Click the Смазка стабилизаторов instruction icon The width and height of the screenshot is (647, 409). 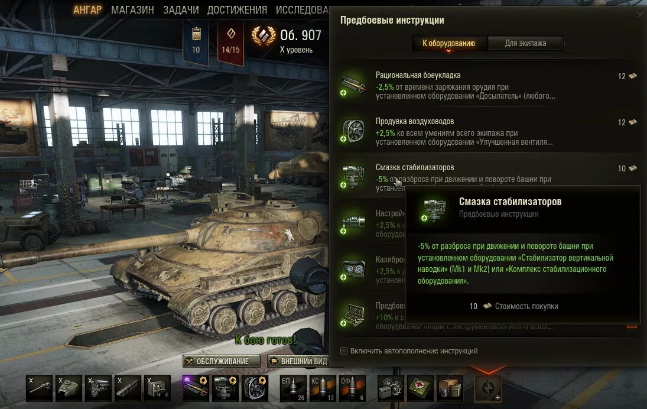coord(353,177)
